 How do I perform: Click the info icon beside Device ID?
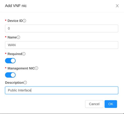(24, 21)
